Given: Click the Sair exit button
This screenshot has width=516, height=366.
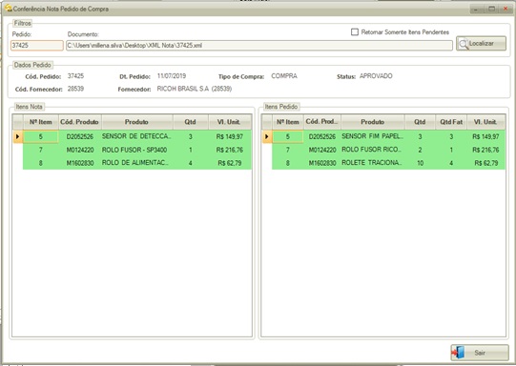Looking at the screenshot, I should click(x=480, y=353).
